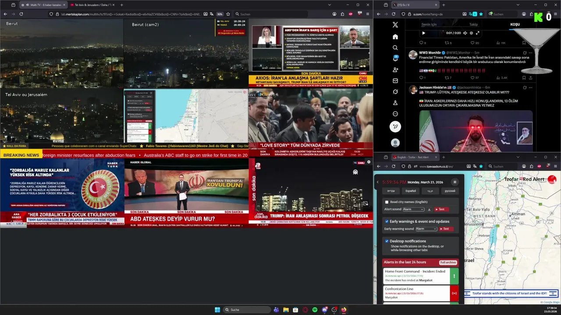Select the Senin için tab on X
The image size is (561, 315).
pyautogui.click(x=429, y=24)
